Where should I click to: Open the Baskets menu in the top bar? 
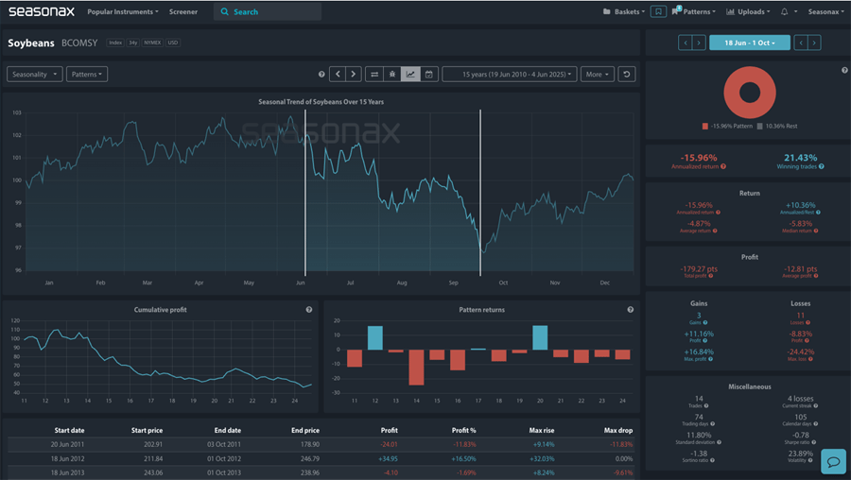pos(623,12)
